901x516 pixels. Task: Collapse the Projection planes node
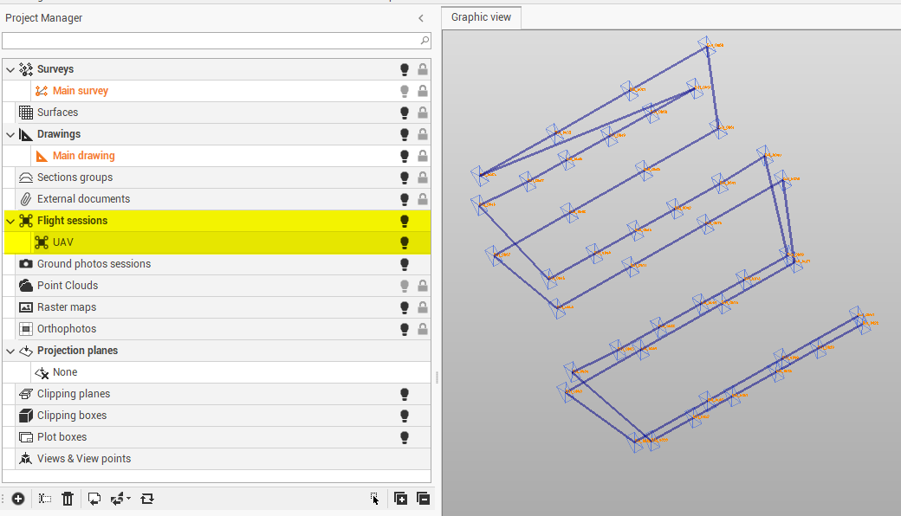(10, 351)
